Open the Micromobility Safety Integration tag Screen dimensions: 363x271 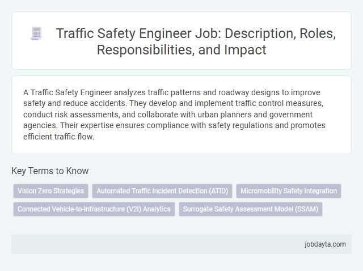(289, 191)
